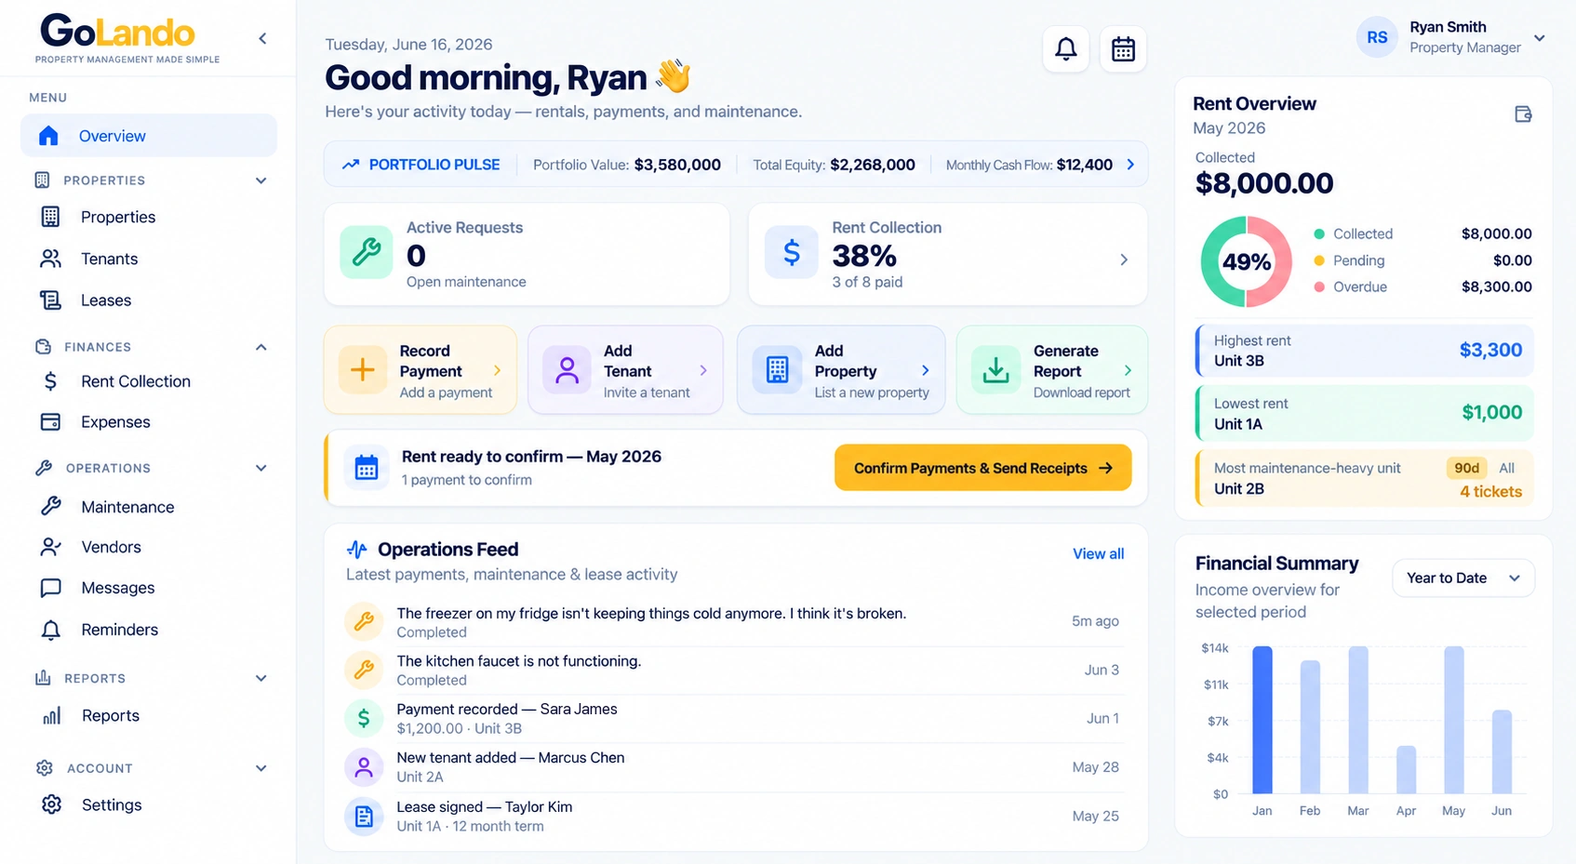1576x864 pixels.
Task: Open the notifications bell
Action: [1066, 49]
